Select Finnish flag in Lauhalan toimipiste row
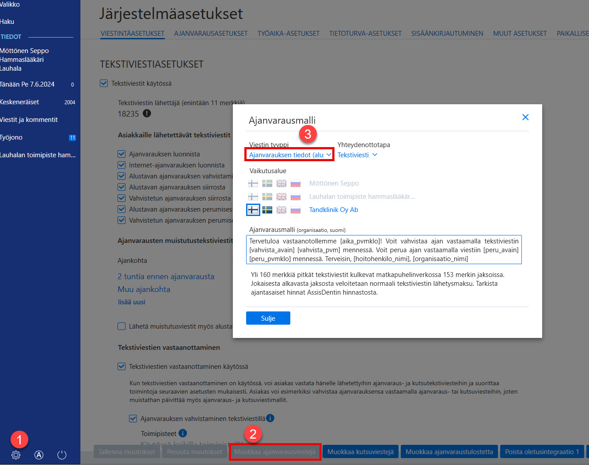 (x=253, y=197)
